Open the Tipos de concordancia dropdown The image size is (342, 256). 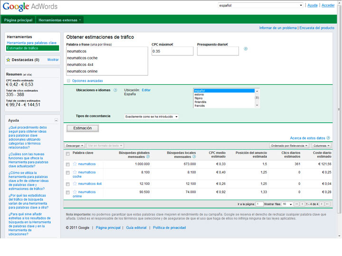[x=152, y=117]
